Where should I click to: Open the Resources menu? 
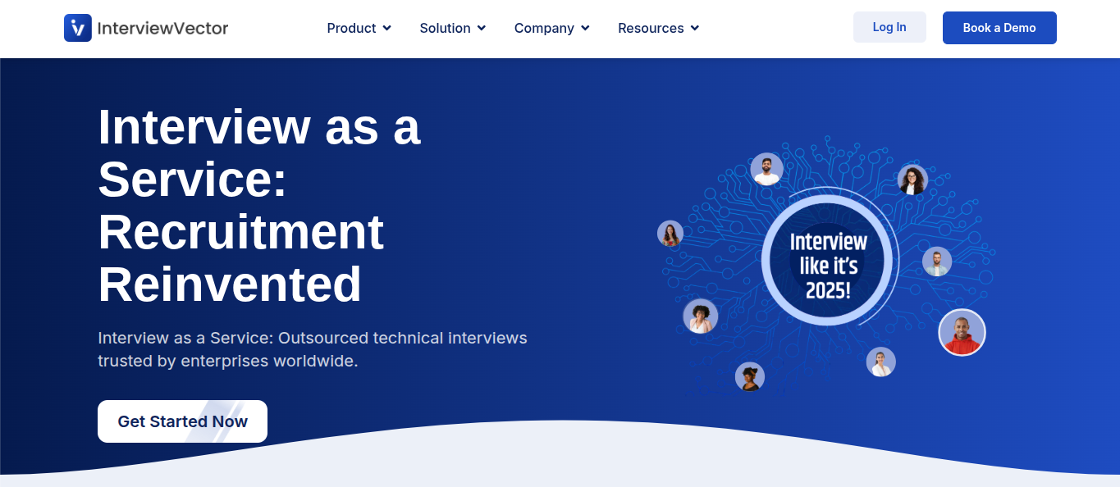tap(659, 28)
